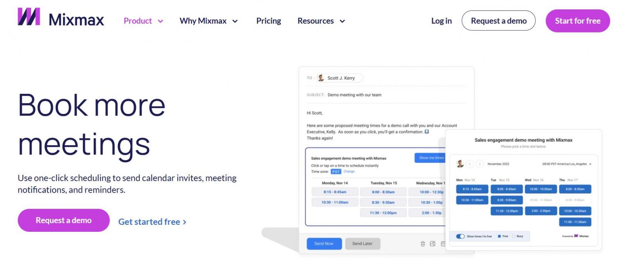Select the 10:30 - 11:00am slot in the email card
This screenshot has height=270, width=621.
point(335,202)
